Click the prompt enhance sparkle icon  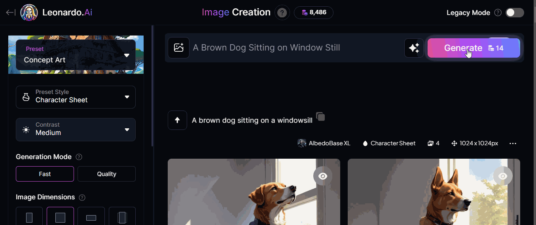414,48
